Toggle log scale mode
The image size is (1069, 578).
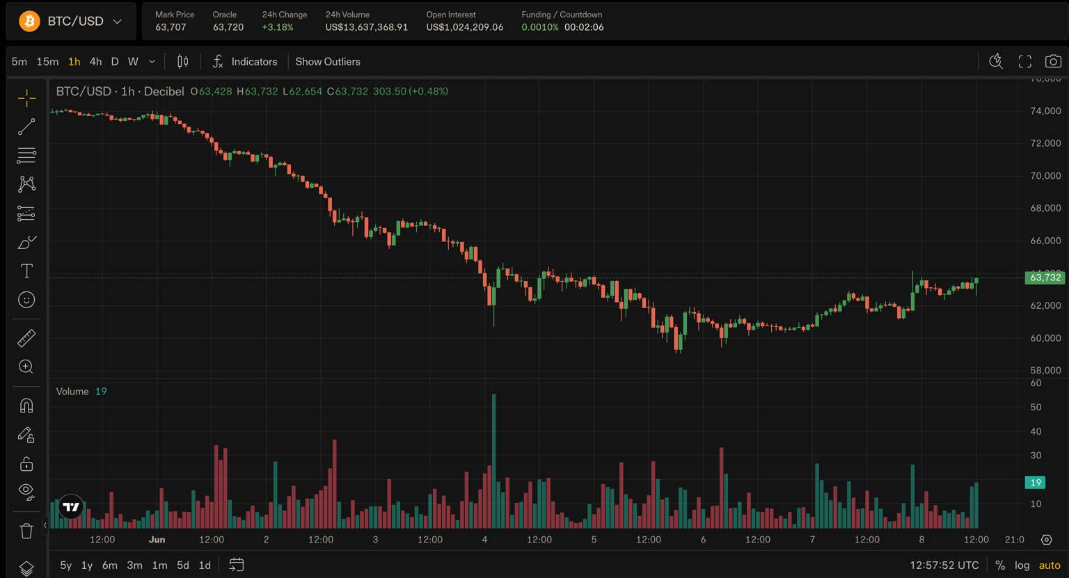(x=1022, y=565)
